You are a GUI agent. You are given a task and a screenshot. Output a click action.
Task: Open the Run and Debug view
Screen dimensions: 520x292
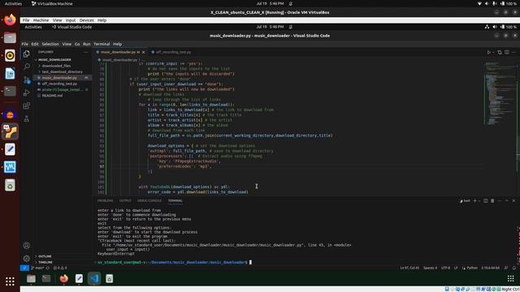27,92
